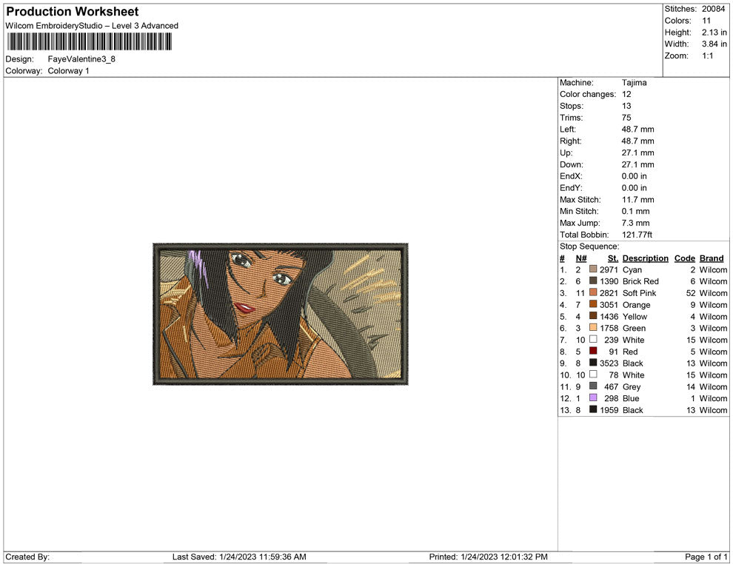Click the Description column header

645,258
